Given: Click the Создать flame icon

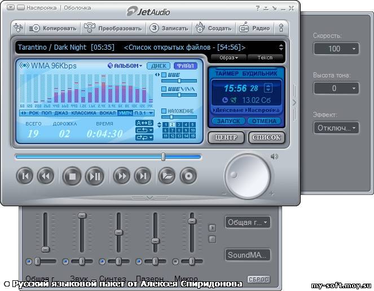Looking at the screenshot, I should pyautogui.click(x=200, y=27).
